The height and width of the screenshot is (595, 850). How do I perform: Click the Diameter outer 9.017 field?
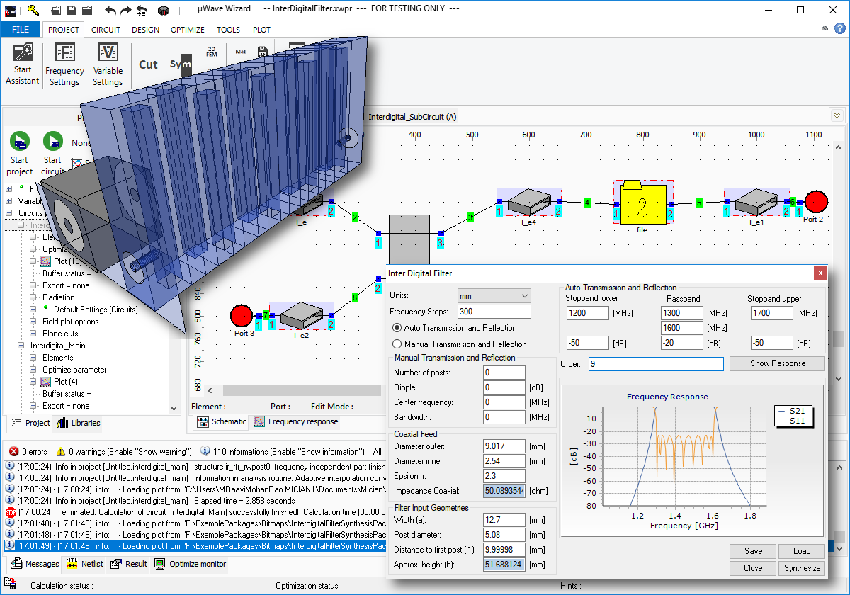pos(504,446)
